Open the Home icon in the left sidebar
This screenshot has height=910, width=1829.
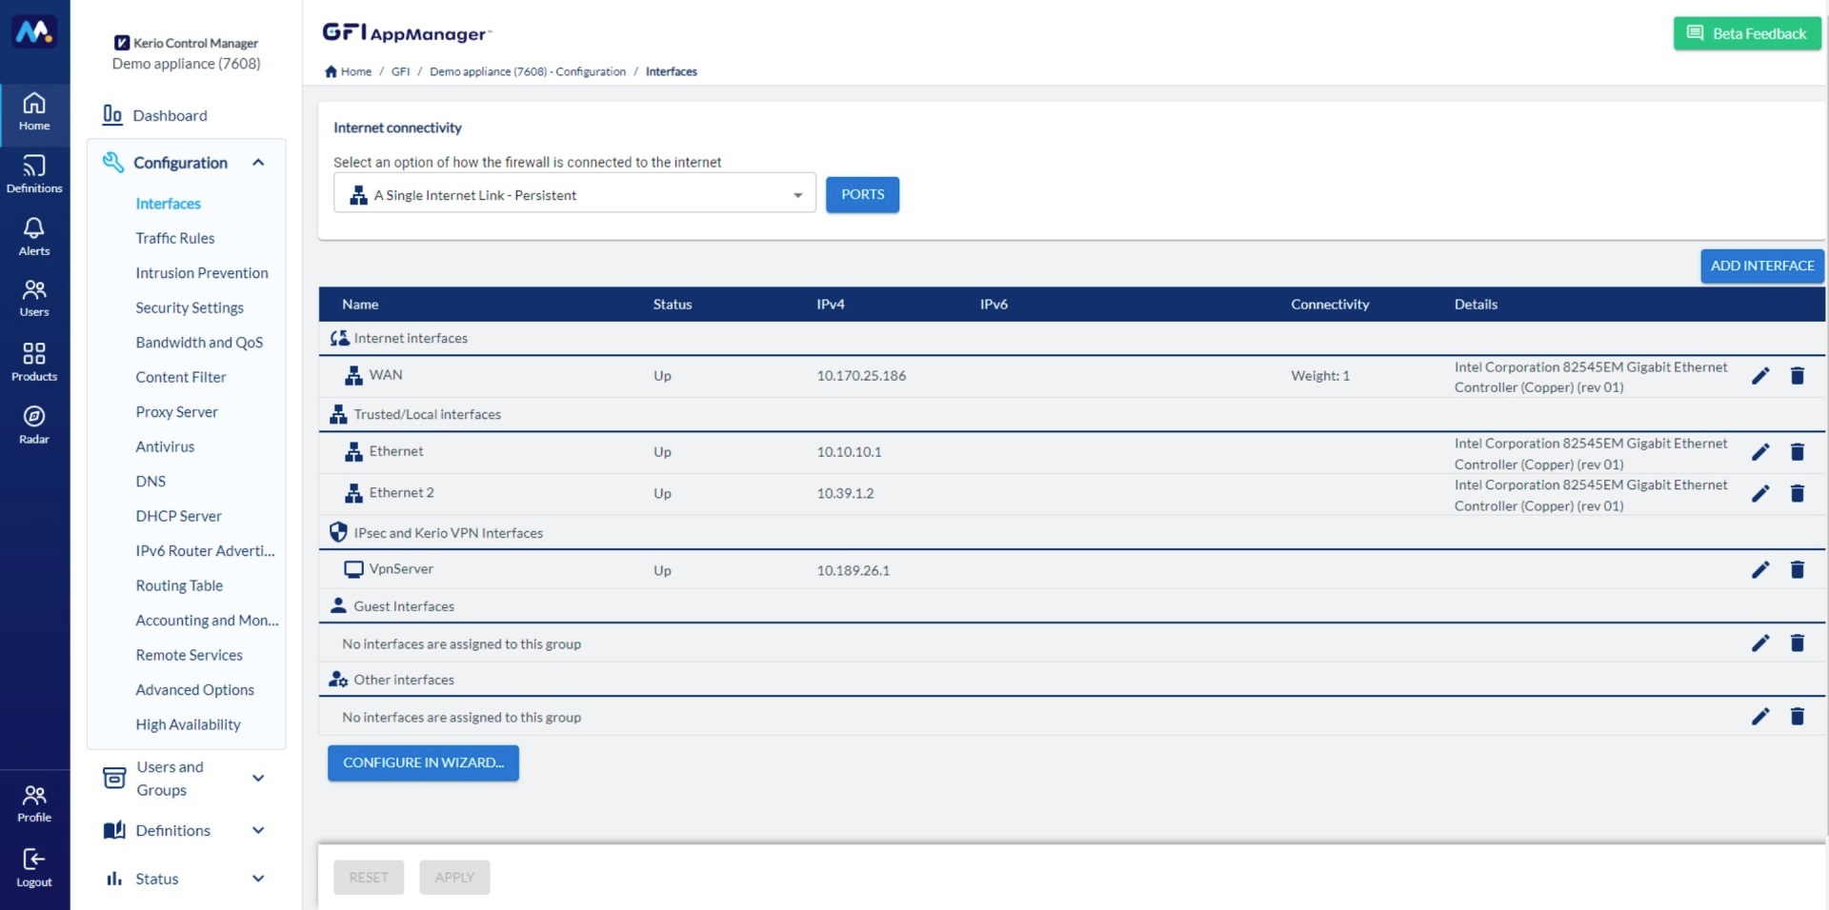tap(33, 113)
